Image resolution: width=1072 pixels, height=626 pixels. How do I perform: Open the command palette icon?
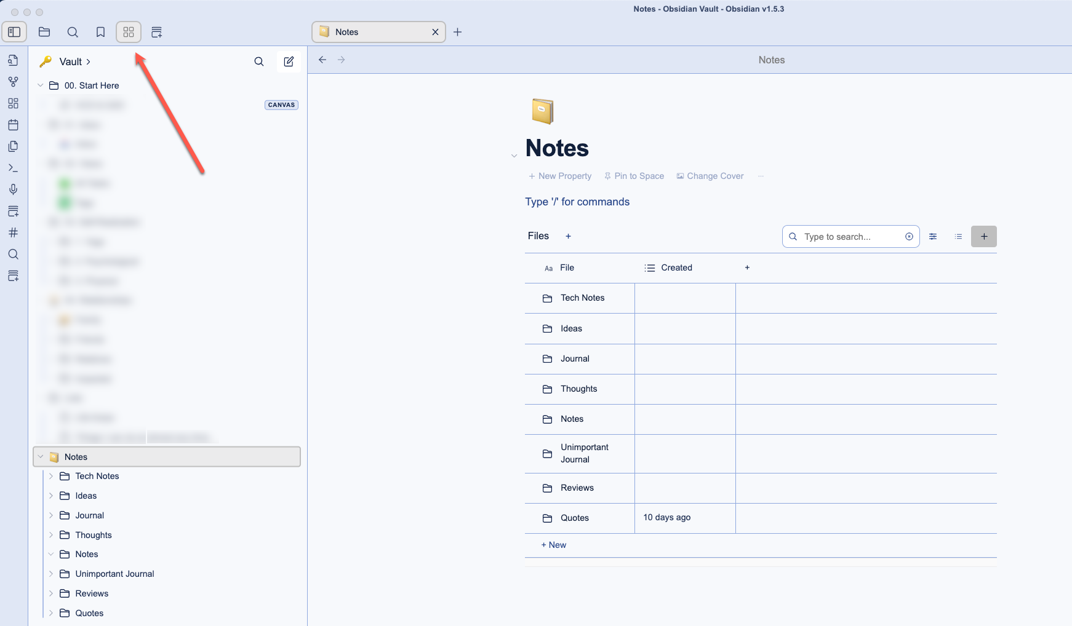13,168
